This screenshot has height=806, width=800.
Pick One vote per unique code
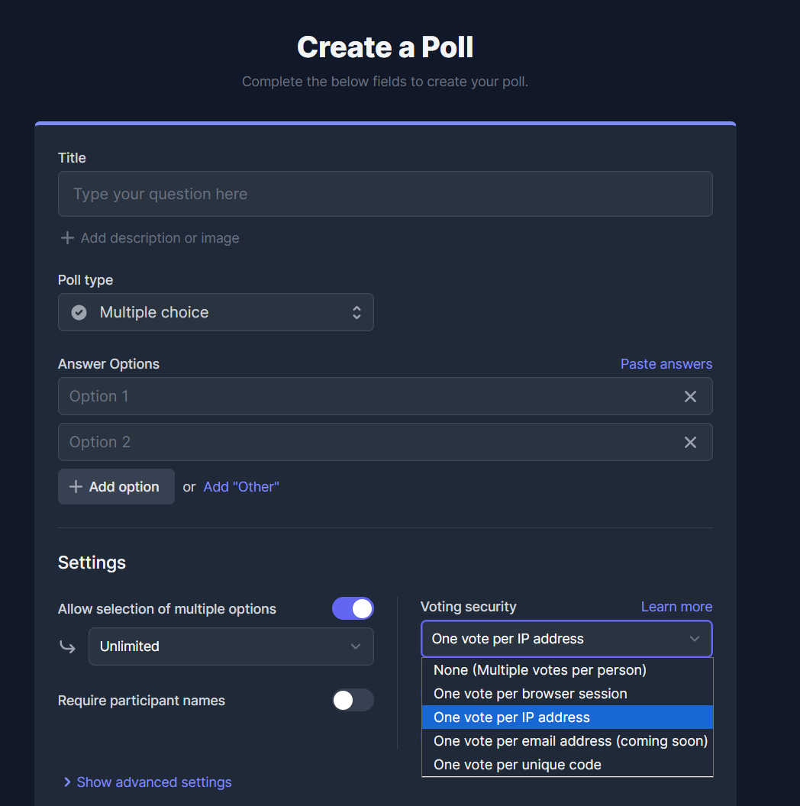click(517, 765)
